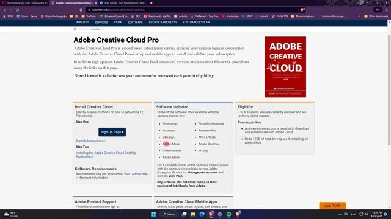Image resolution: width=391 pixels, height=219 pixels.
Task: Click the Adobe Creative Cloud red poster image
Action: [285, 67]
